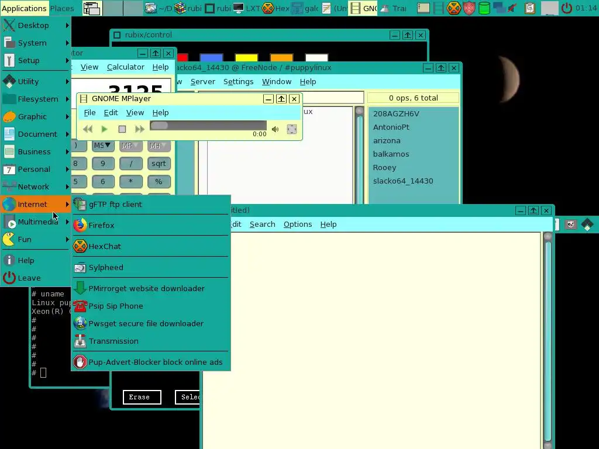
Task: Click the volume speaker icon in GNOME MPlayer
Action: pos(275,129)
